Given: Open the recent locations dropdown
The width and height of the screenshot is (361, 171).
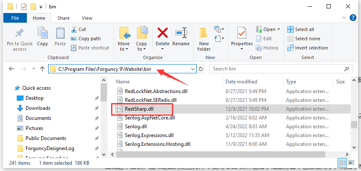Looking at the screenshot, I should [34, 69].
